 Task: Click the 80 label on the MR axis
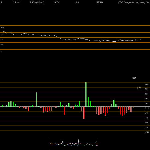click(146, 89)
